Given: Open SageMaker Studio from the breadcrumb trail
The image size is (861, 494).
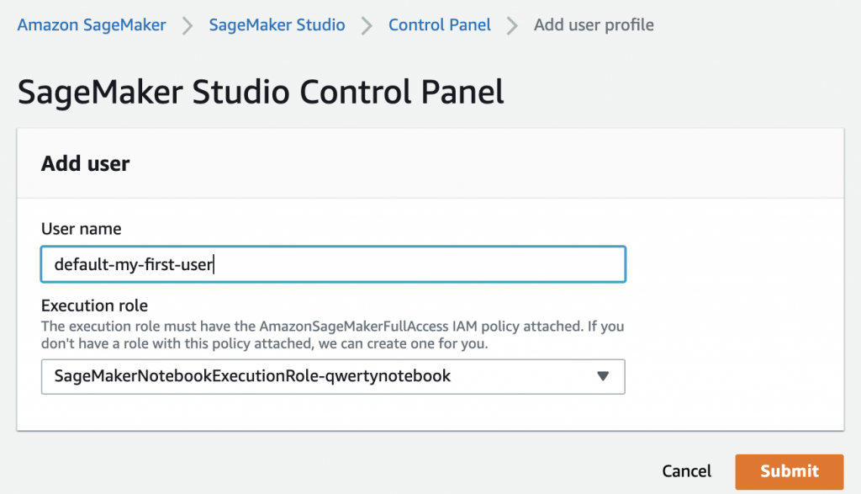Looking at the screenshot, I should [x=277, y=25].
